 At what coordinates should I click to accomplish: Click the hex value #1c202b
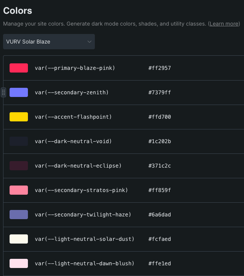pyautogui.click(x=159, y=141)
